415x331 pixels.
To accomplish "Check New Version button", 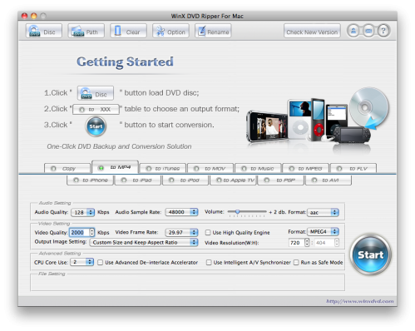I will tap(312, 31).
